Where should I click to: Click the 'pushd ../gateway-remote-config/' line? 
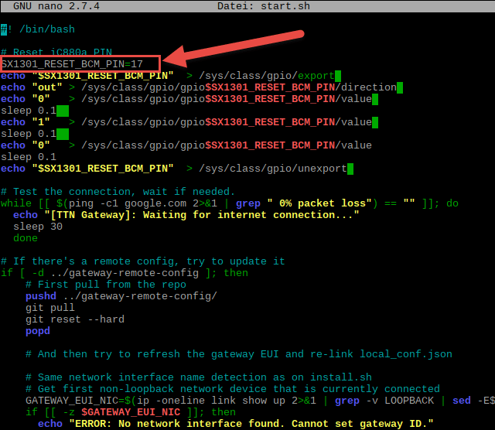[121, 296]
